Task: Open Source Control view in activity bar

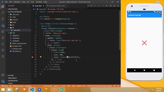Action: point(3,19)
